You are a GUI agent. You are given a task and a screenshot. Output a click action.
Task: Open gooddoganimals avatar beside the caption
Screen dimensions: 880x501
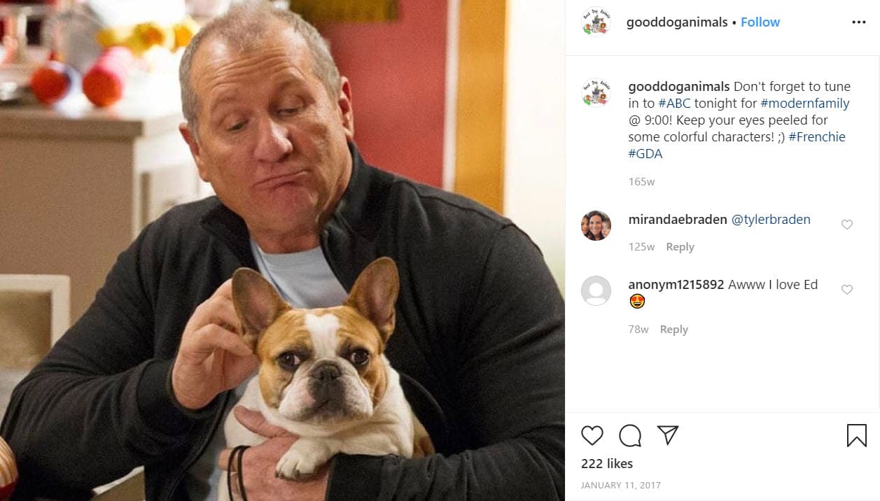click(596, 92)
